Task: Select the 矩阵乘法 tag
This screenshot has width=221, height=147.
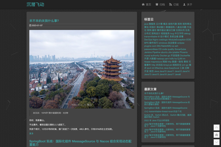Action: [x=187, y=24]
